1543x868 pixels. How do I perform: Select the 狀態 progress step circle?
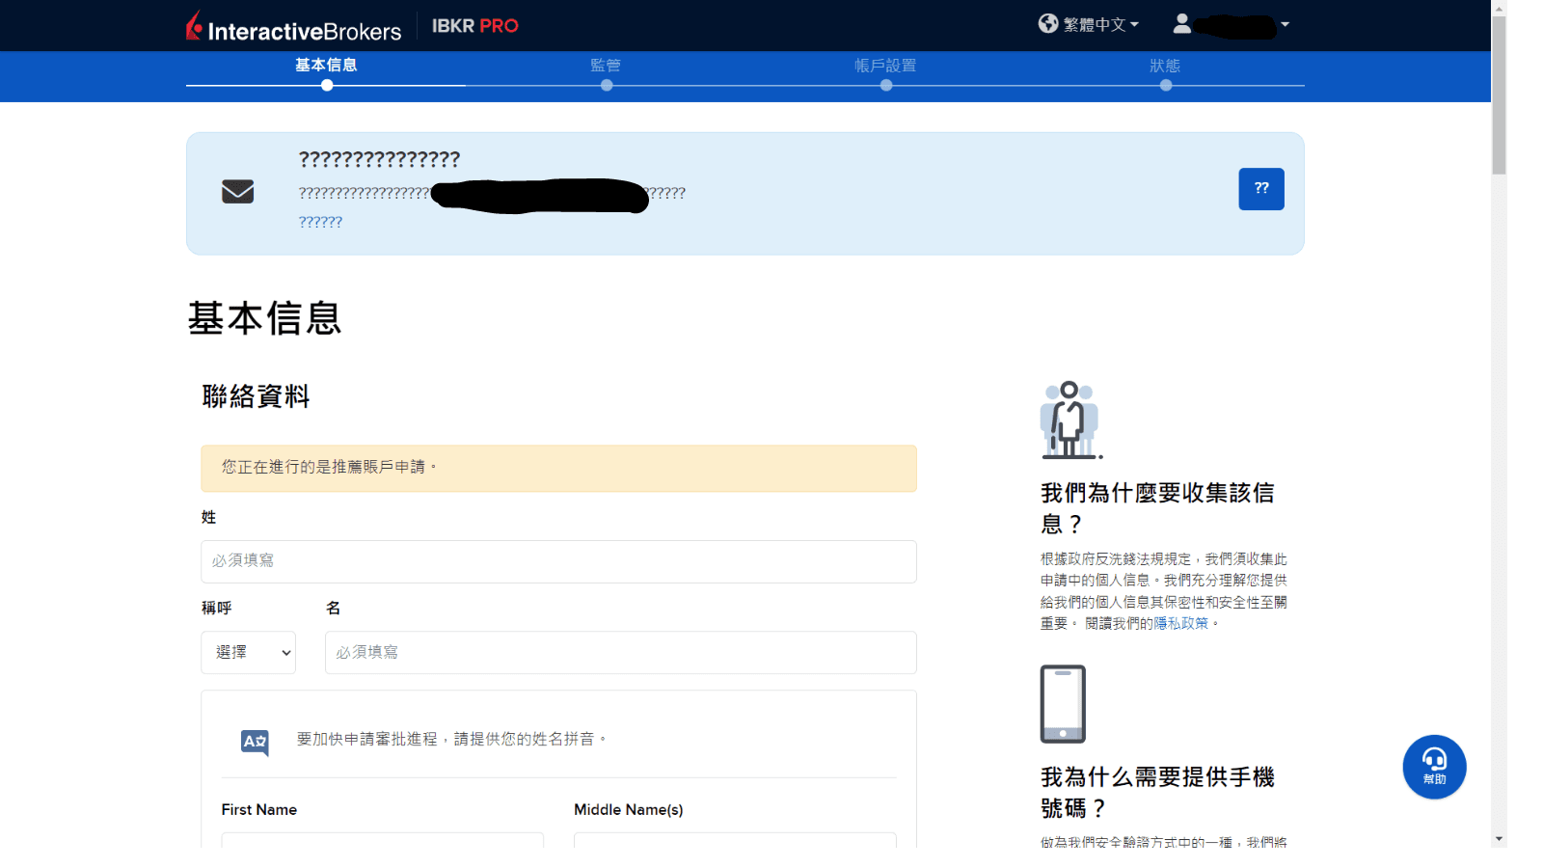point(1166,85)
